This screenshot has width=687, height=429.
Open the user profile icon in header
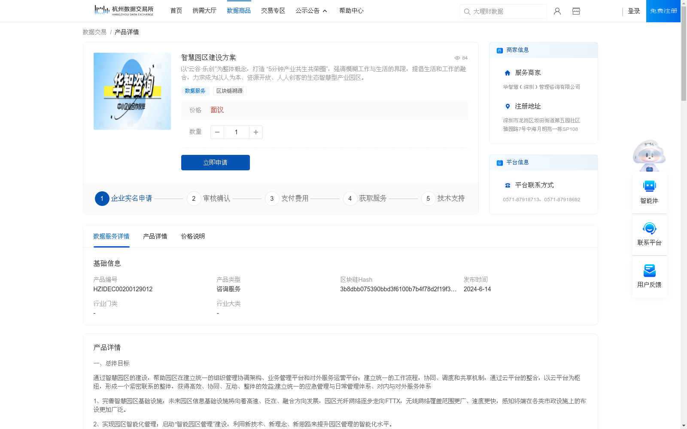(557, 11)
